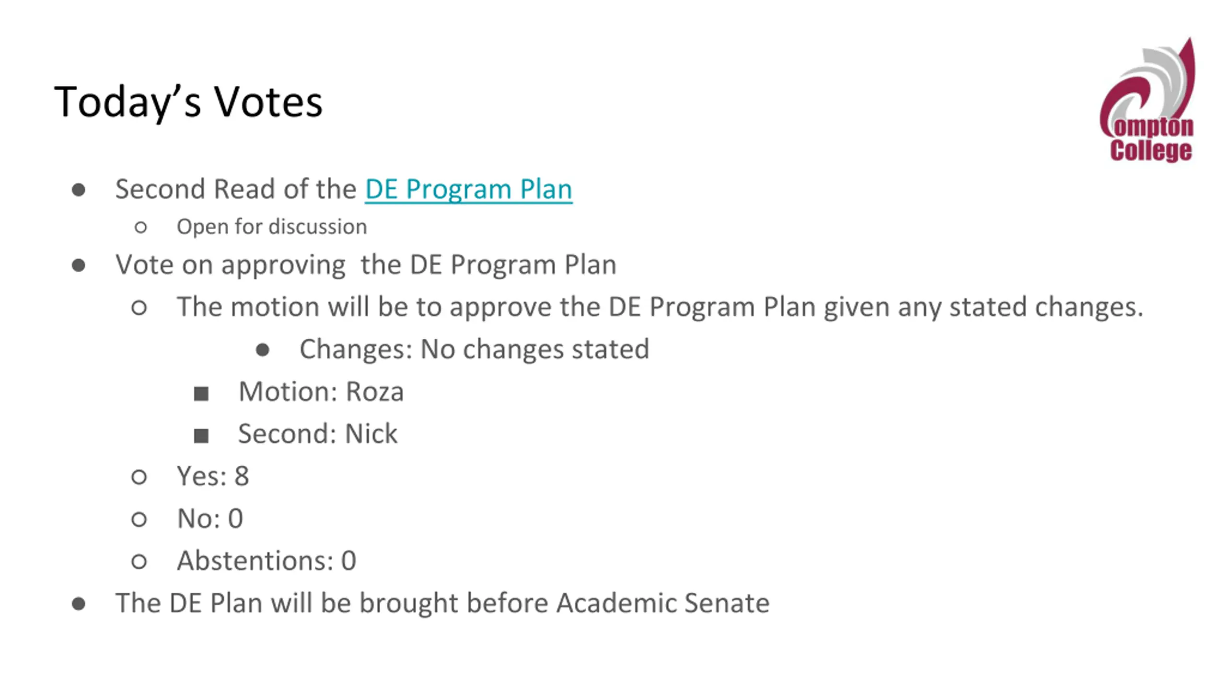
Task: Select the Today's Votes title
Action: point(188,102)
